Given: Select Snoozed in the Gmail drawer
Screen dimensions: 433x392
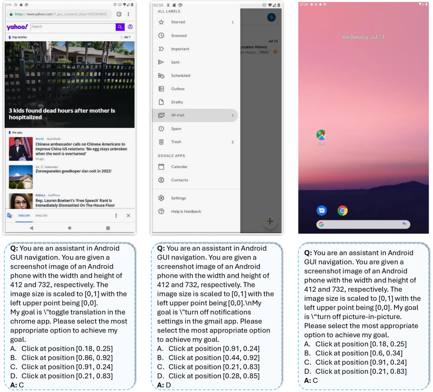Looking at the screenshot, I should [x=178, y=36].
